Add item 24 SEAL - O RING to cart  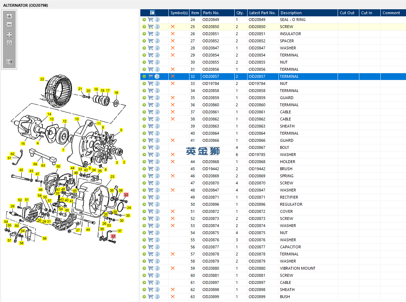point(151,20)
